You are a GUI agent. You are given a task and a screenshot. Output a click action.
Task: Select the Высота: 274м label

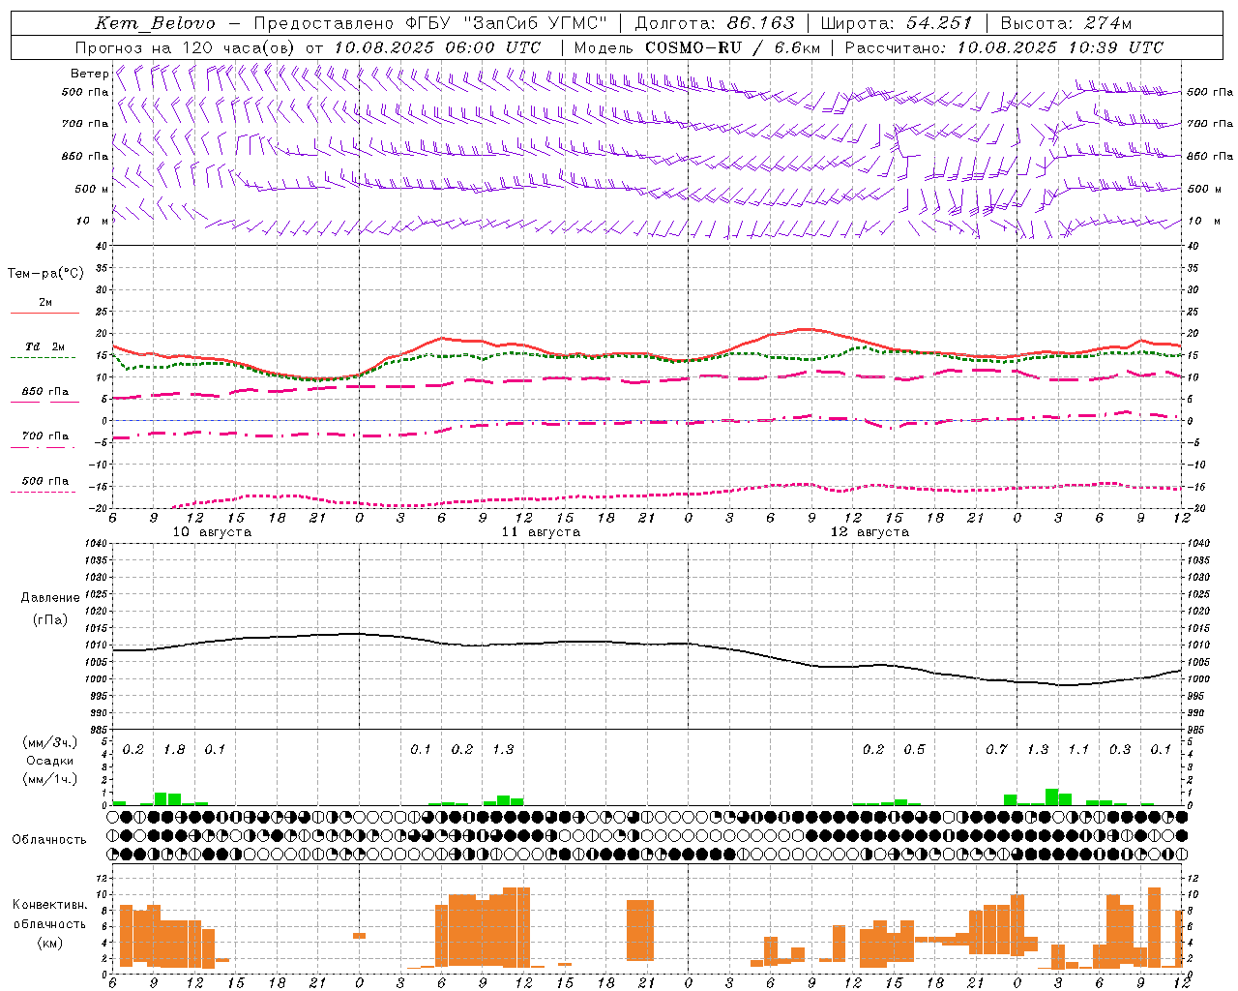pyautogui.click(x=1066, y=23)
